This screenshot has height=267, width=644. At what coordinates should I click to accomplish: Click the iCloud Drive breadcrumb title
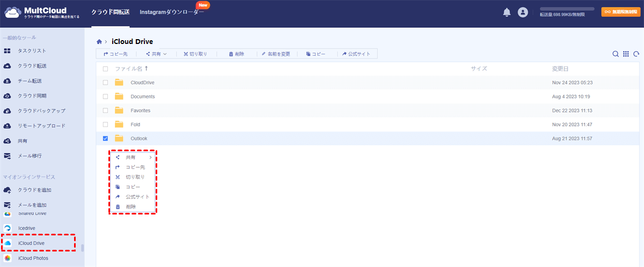coord(133,41)
